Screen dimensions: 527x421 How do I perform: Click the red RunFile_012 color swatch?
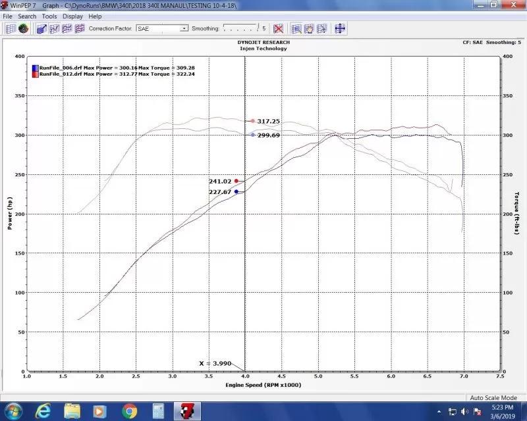pyautogui.click(x=36, y=74)
